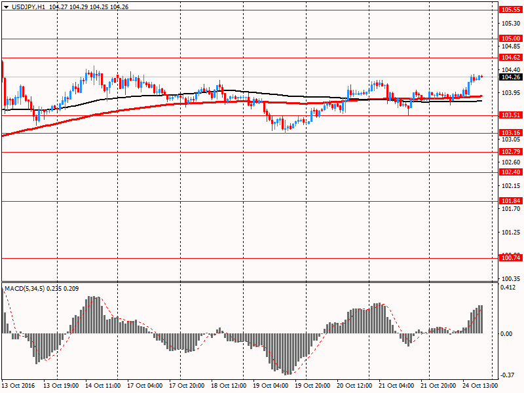Click the 105.00 red price level label

coord(509,39)
